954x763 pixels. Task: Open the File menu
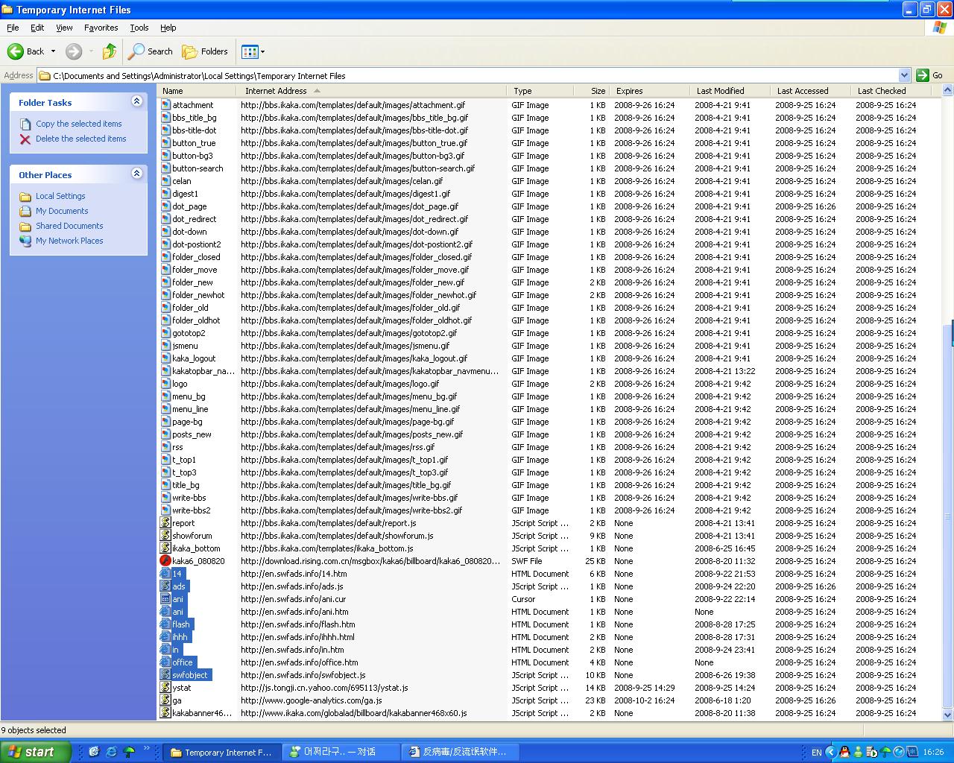[13, 28]
